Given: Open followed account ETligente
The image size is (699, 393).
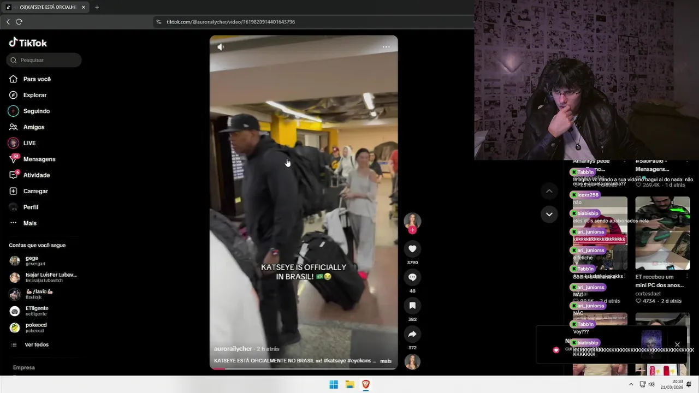Looking at the screenshot, I should [44, 311].
